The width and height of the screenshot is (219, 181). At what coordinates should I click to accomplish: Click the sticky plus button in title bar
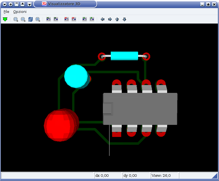11,4
